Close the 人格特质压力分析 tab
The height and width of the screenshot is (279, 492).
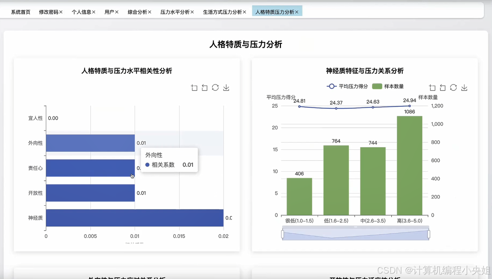[x=297, y=12]
